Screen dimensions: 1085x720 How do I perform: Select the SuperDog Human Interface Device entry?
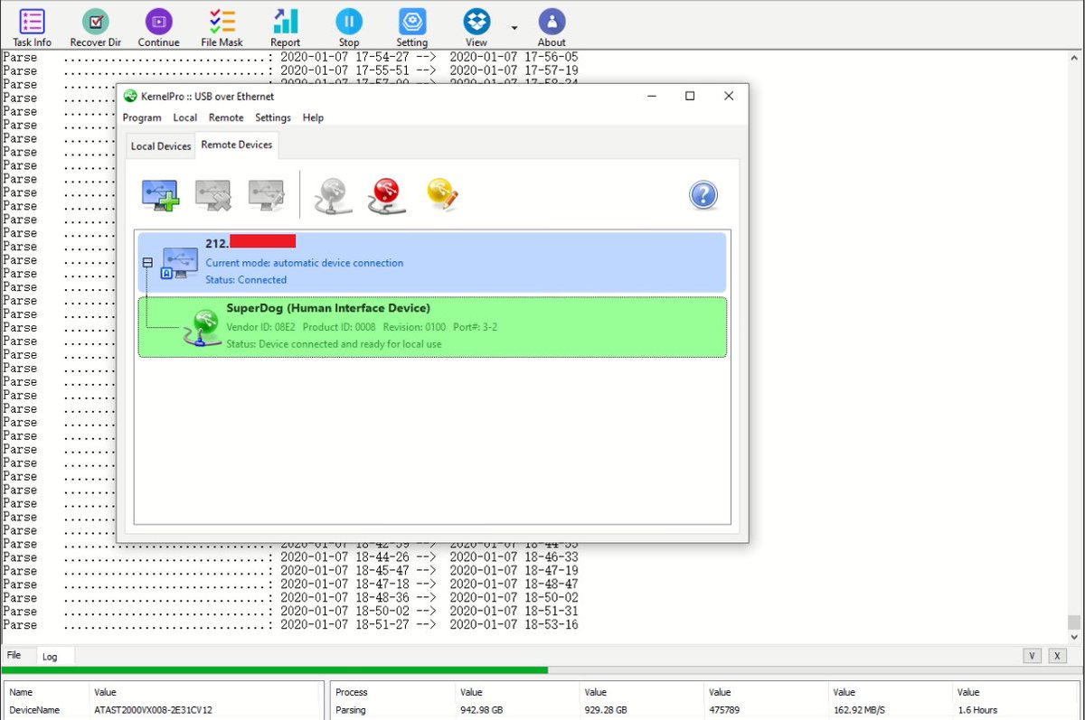tap(432, 327)
